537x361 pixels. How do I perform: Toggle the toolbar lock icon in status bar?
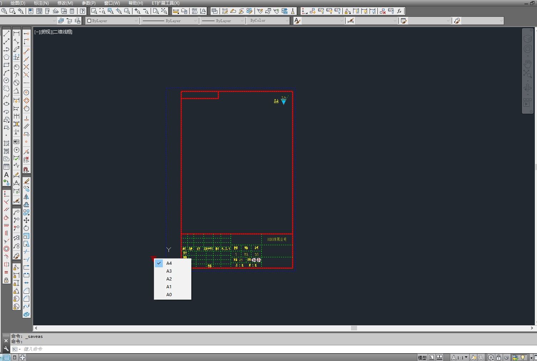[498, 357]
